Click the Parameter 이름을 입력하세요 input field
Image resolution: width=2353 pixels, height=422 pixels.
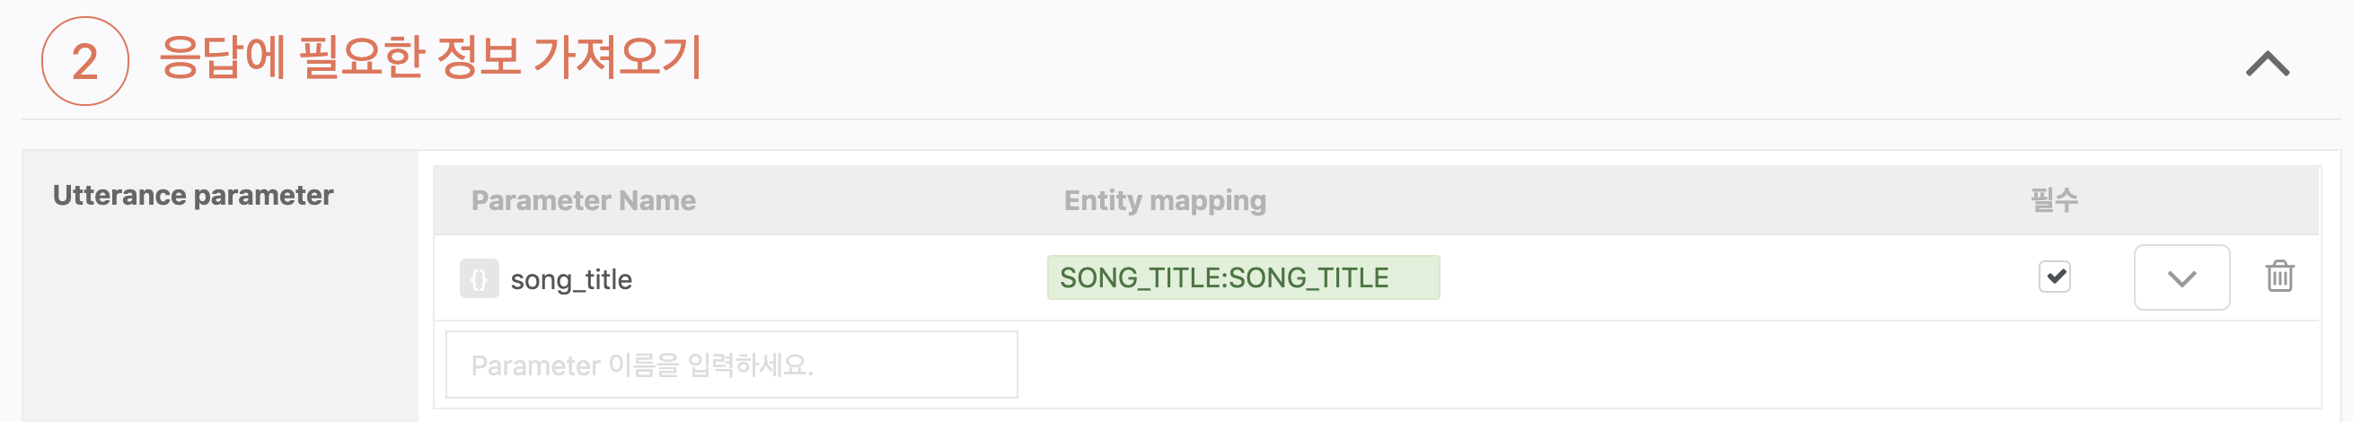(731, 365)
